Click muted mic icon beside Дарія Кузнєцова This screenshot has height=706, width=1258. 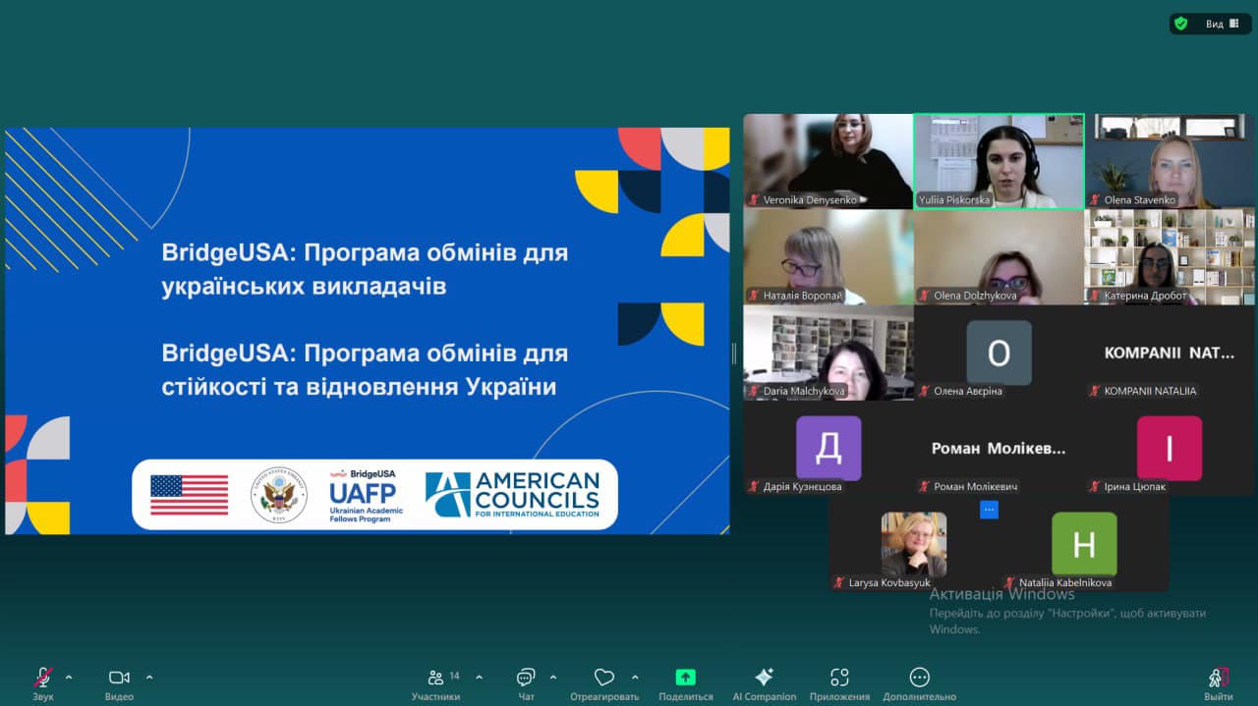coord(754,486)
